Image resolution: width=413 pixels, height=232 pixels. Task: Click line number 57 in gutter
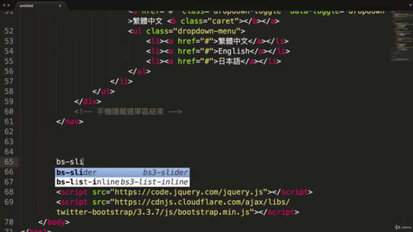pyautogui.click(x=9, y=81)
